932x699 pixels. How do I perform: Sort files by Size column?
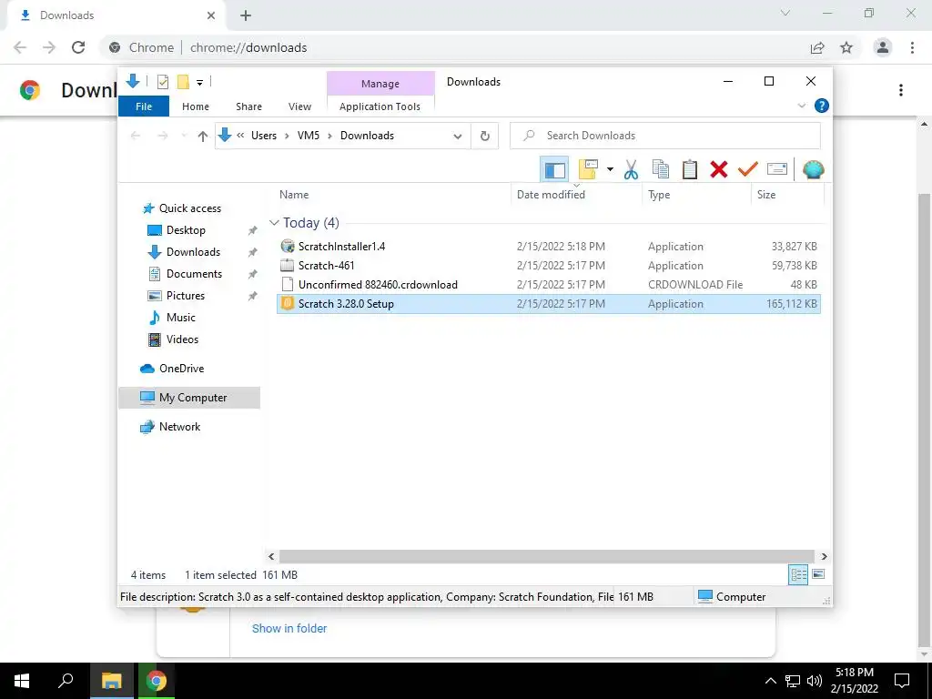click(766, 195)
